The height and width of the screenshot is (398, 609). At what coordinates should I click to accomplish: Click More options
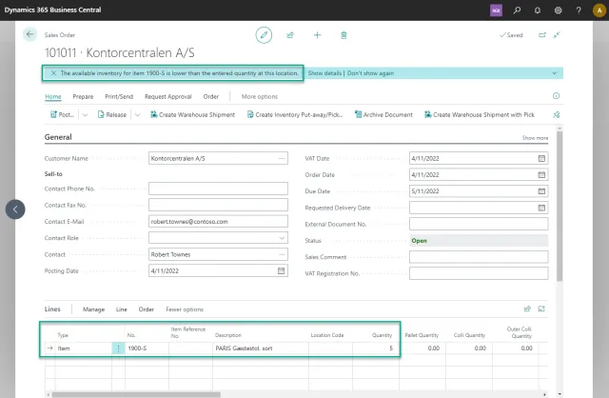[260, 96]
